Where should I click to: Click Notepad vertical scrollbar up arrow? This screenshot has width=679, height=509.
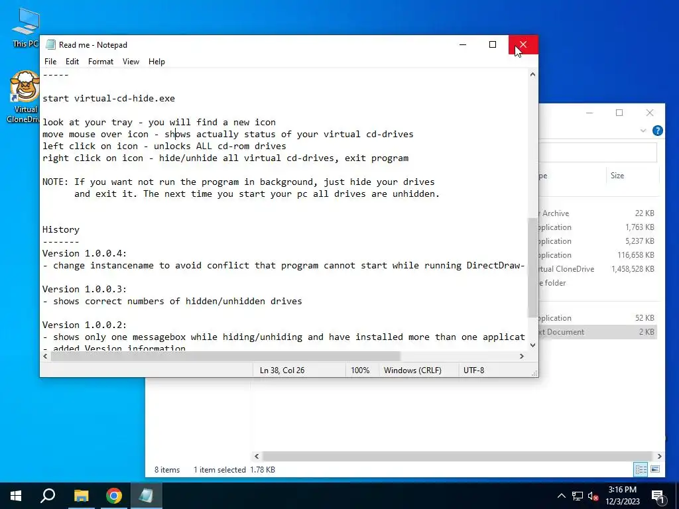tap(532, 74)
